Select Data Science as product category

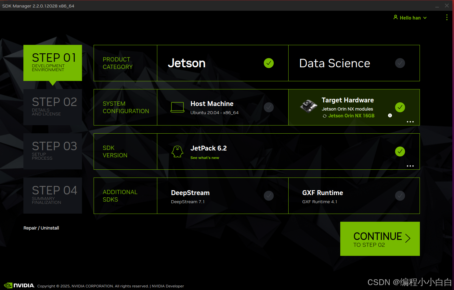pyautogui.click(x=335, y=63)
